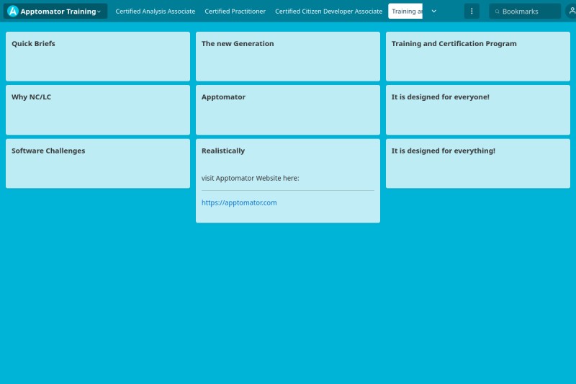
Task: Open The new Generation card
Action: tap(288, 56)
